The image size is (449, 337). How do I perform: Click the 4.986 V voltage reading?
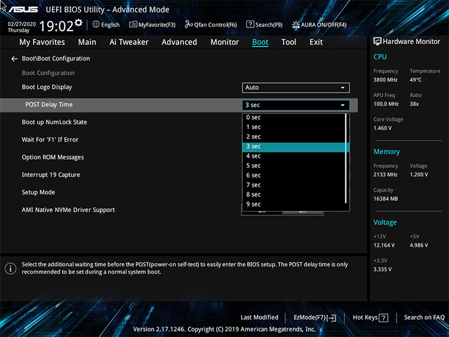pos(419,245)
